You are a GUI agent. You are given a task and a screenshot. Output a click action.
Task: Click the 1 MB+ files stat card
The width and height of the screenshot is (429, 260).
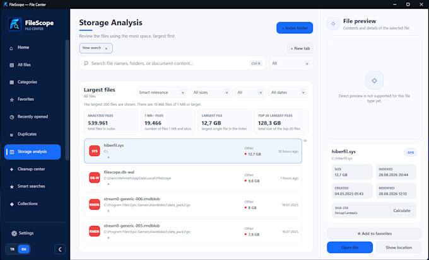[x=168, y=122]
